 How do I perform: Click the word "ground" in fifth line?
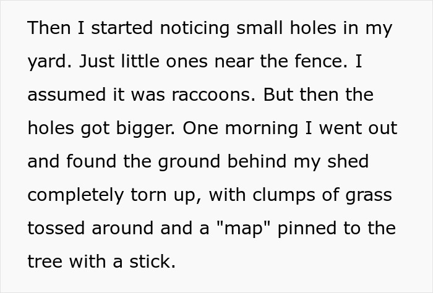[189, 162]
